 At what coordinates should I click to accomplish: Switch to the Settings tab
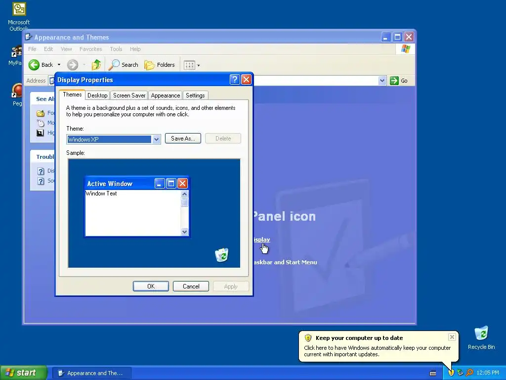coord(195,95)
